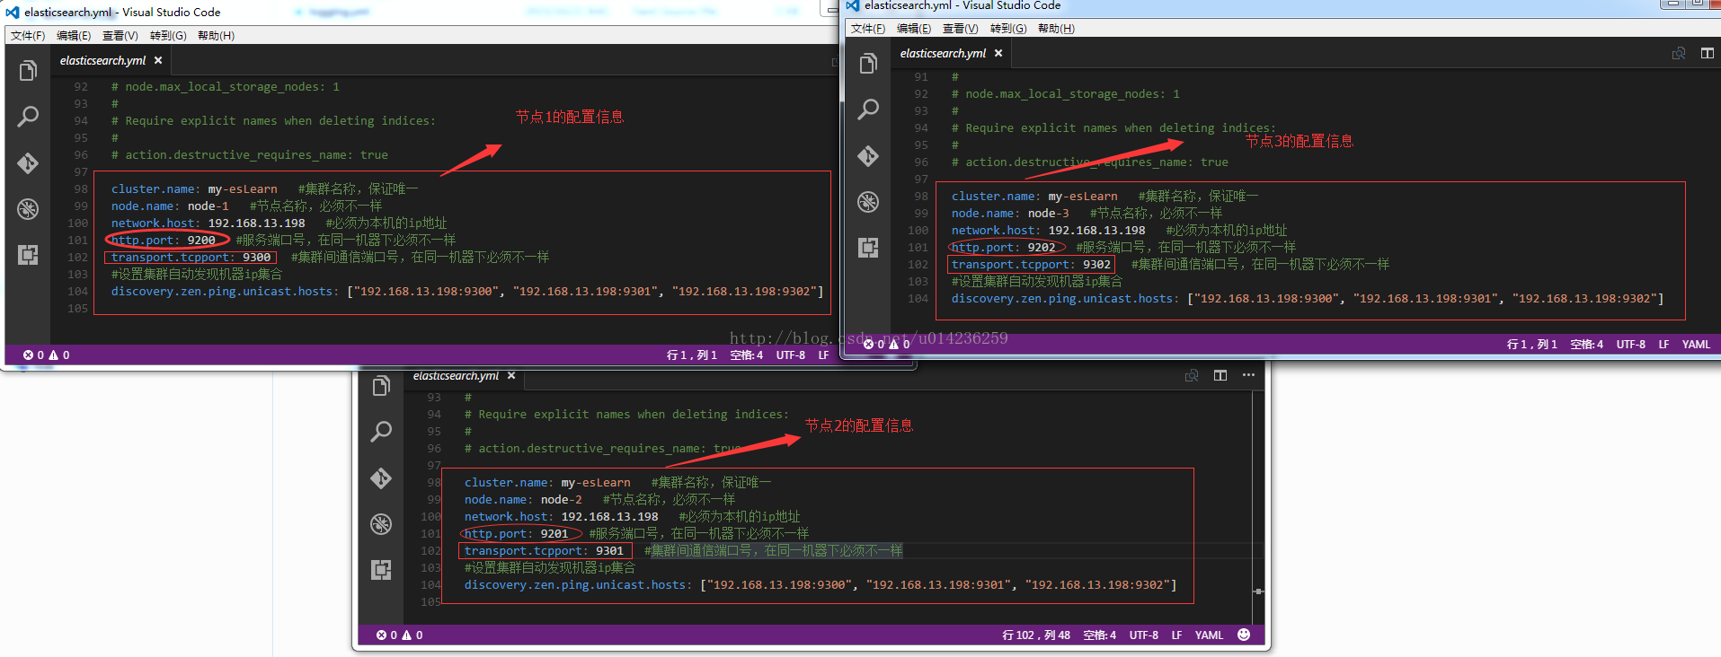Close the elasticsearch.yml tab in node-3 window

click(998, 53)
